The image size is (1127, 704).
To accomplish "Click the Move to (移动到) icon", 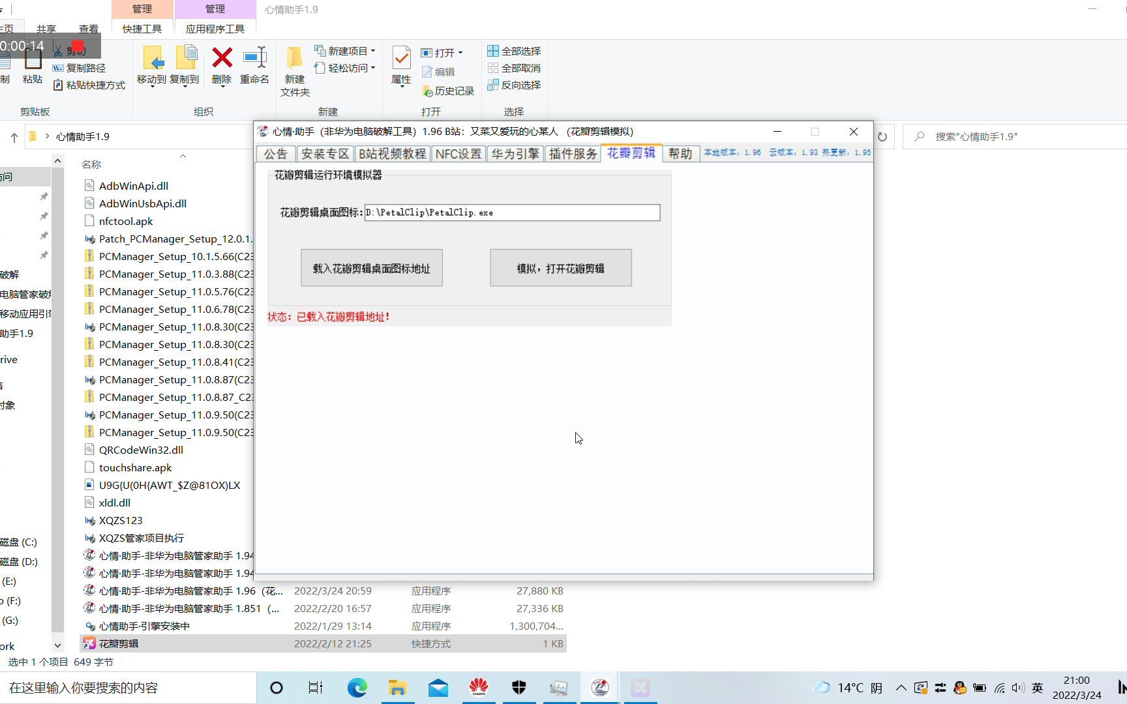I will point(154,65).
